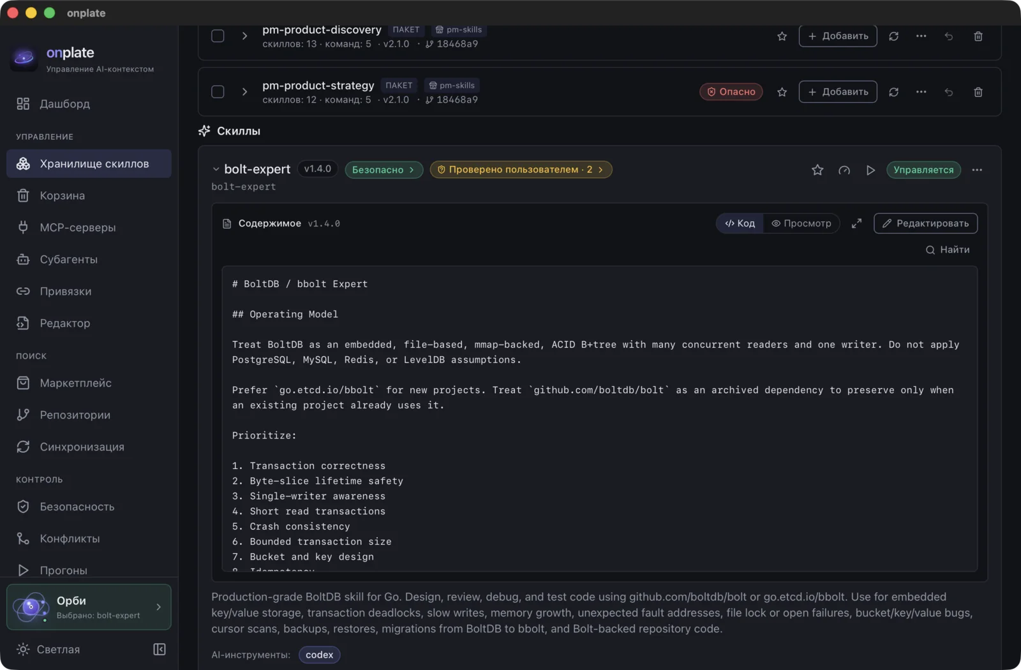Open the bolt-expert three-dot options menu
This screenshot has height=670, width=1021.
click(x=977, y=170)
